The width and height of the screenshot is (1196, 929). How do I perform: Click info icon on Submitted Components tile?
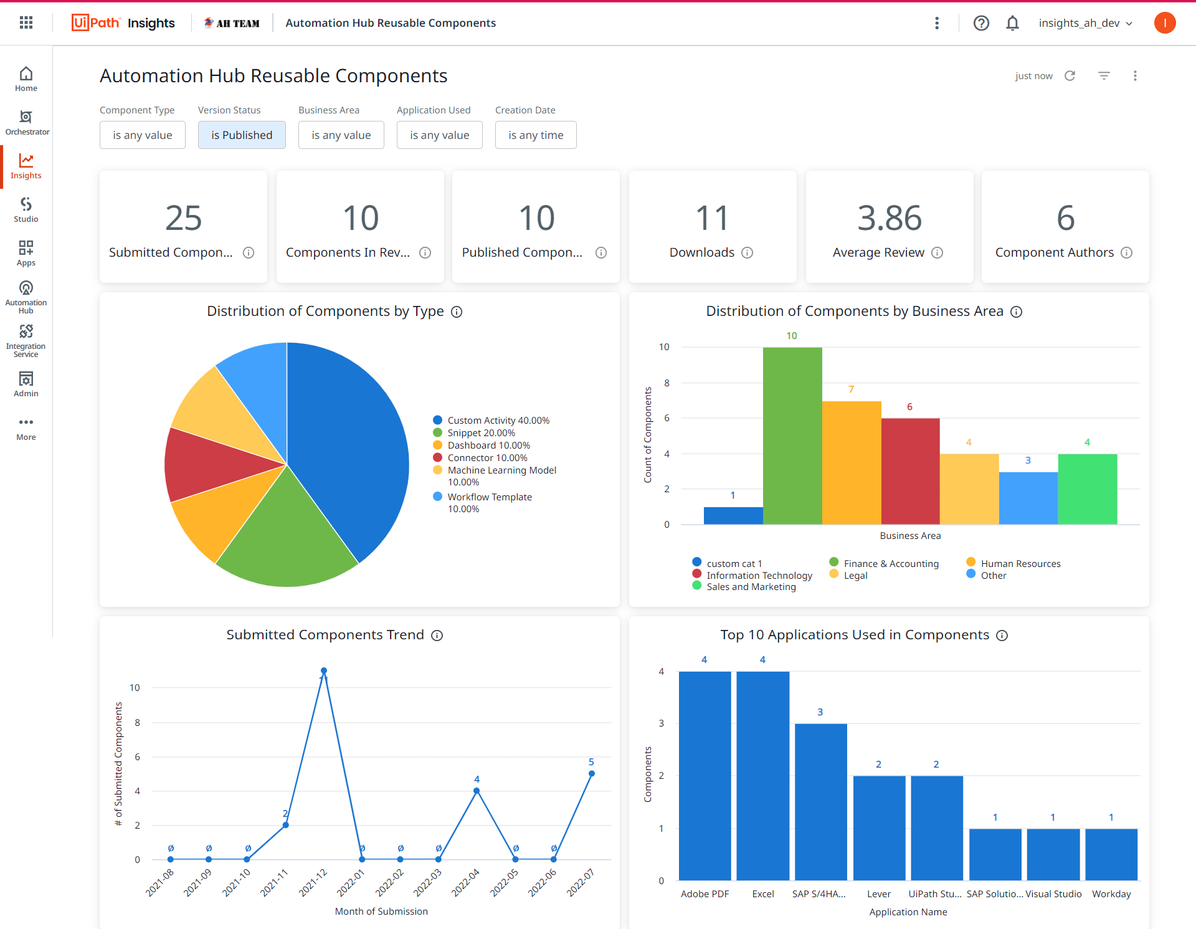pos(249,252)
